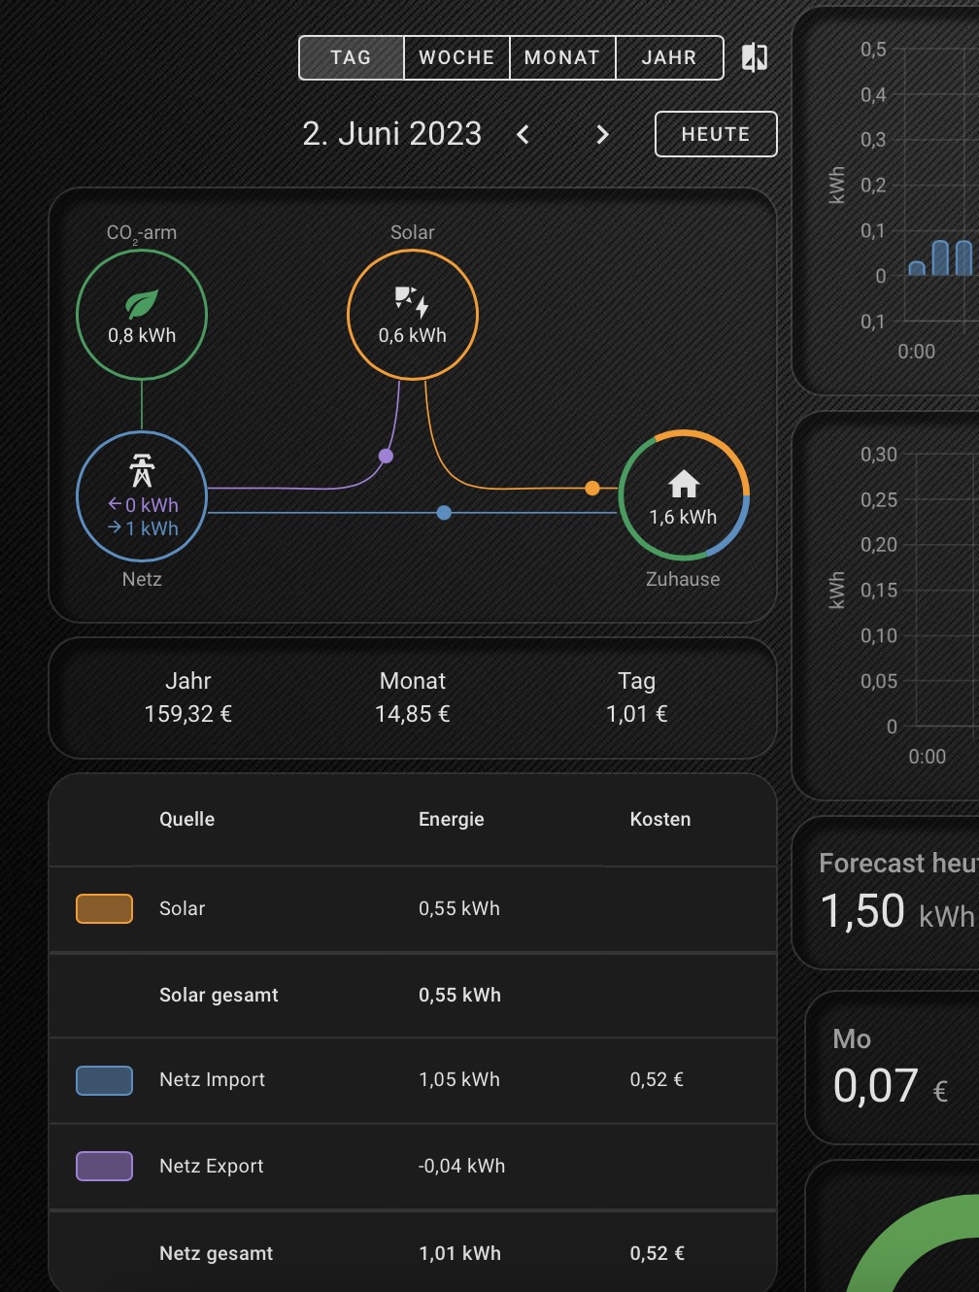Click the purple Netz Export color swatch
Viewport: 979px width, 1292px height.
[x=104, y=1166]
